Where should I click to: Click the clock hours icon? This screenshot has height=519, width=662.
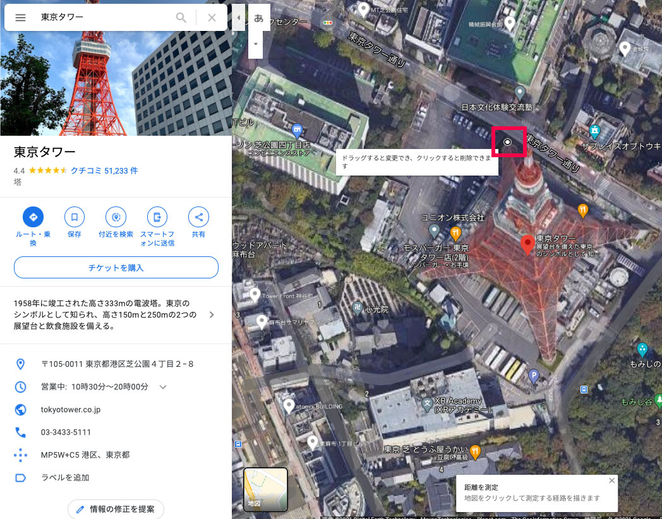pyautogui.click(x=20, y=387)
